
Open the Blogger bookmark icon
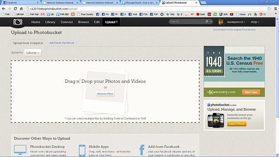point(73,14)
